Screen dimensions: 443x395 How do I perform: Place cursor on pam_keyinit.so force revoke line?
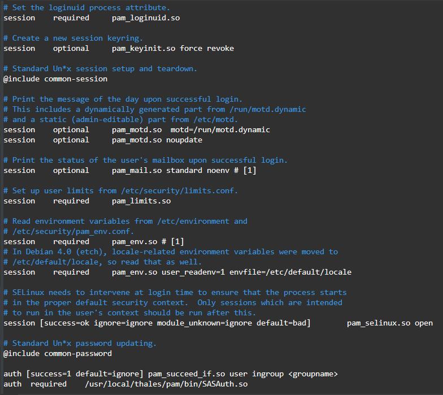click(172, 48)
